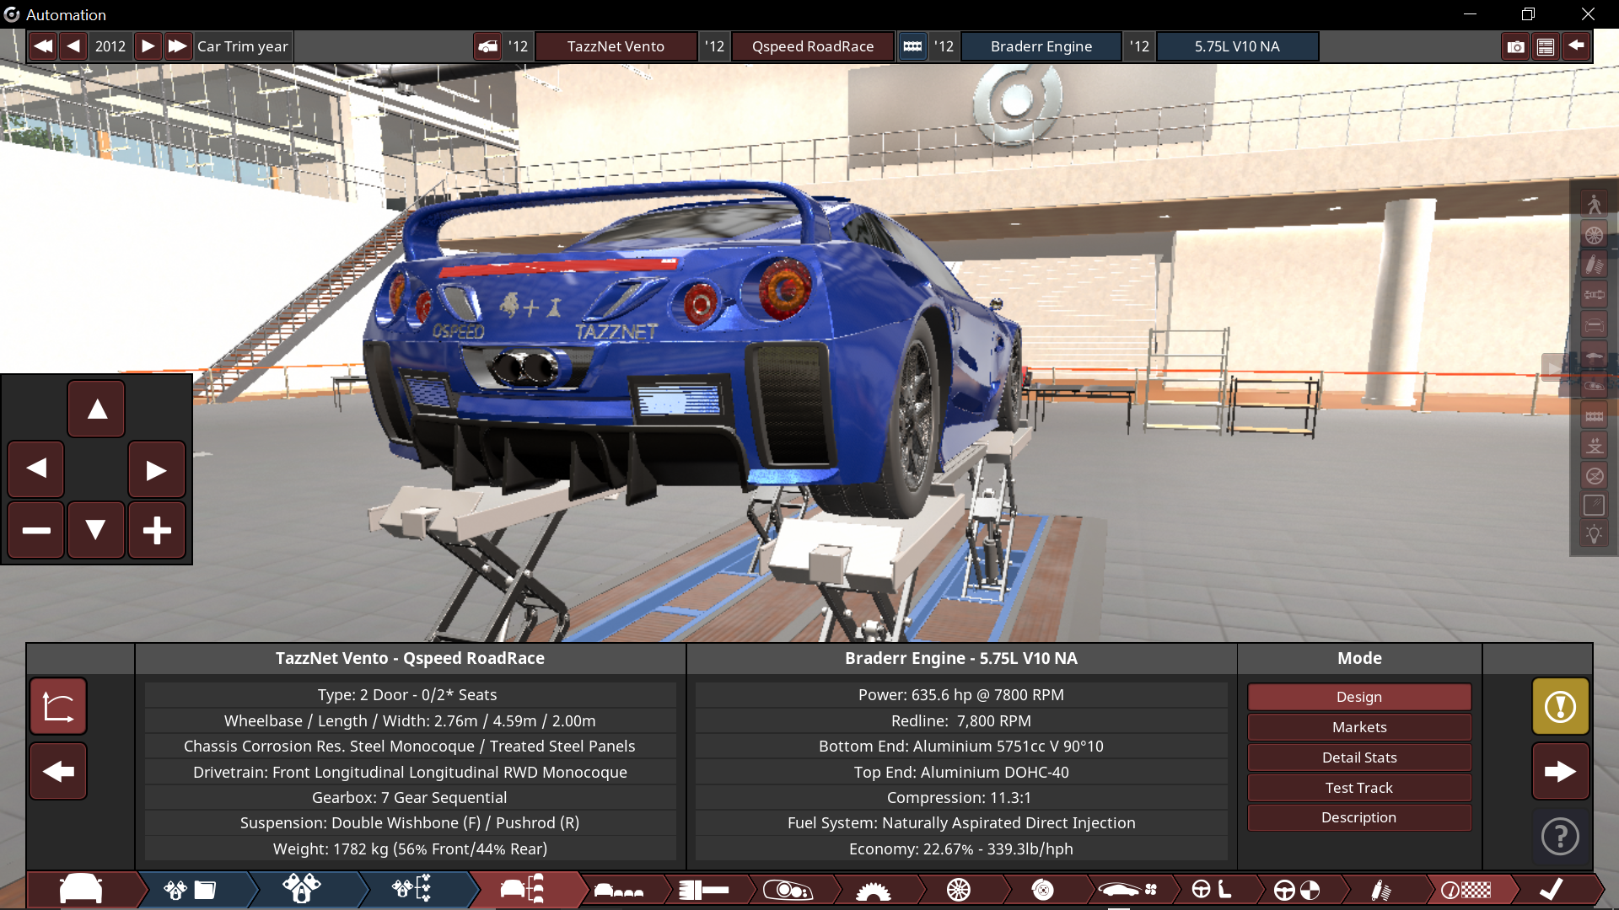This screenshot has width=1619, height=910.
Task: Click the engine family icon in top bar
Action: (x=913, y=46)
